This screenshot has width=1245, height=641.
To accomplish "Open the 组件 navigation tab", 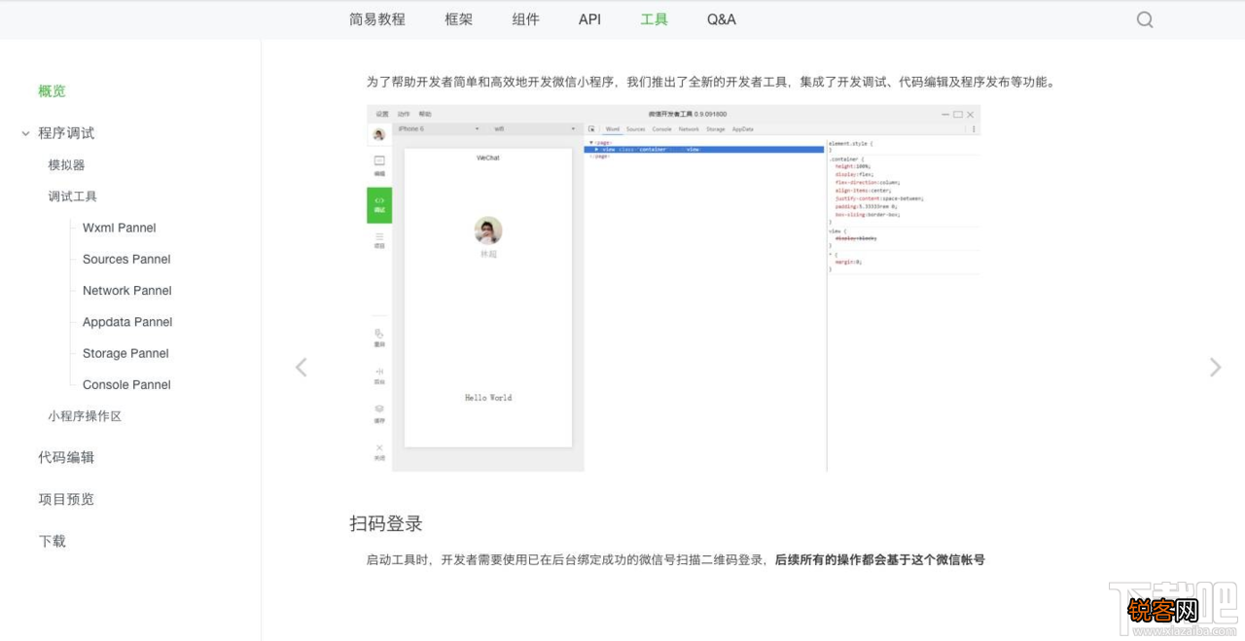I will (x=526, y=19).
